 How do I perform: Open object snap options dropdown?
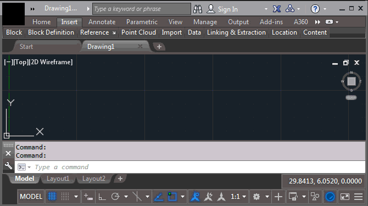pyautogui.click(x=182, y=196)
